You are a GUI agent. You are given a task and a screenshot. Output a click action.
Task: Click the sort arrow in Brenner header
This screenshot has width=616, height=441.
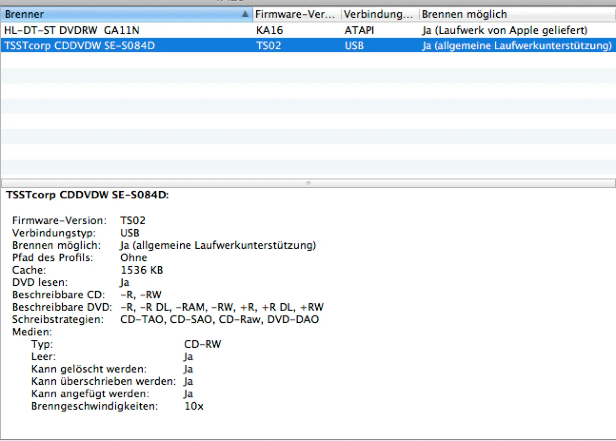coord(245,14)
